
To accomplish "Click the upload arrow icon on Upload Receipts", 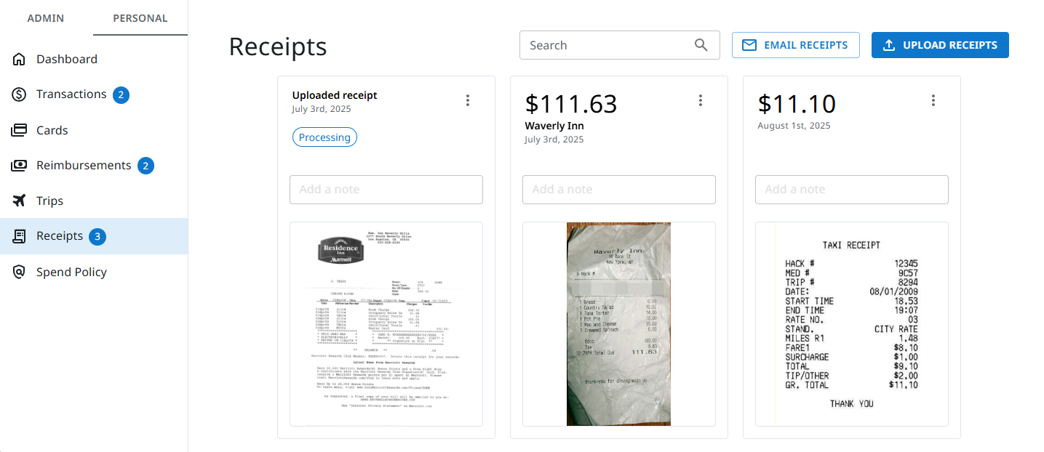I will coord(888,45).
